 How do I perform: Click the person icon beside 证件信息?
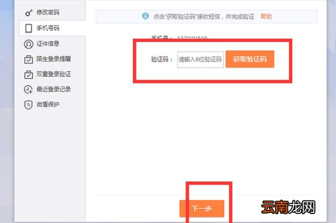29,44
